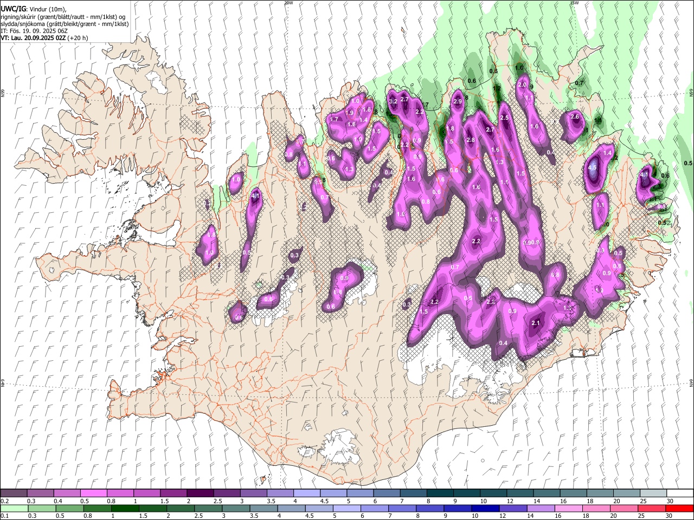Select the 'IT: Fös. 19. 09. 2025 06Z' line
Image resolution: width=694 pixels, height=520 pixels.
(x=33, y=31)
